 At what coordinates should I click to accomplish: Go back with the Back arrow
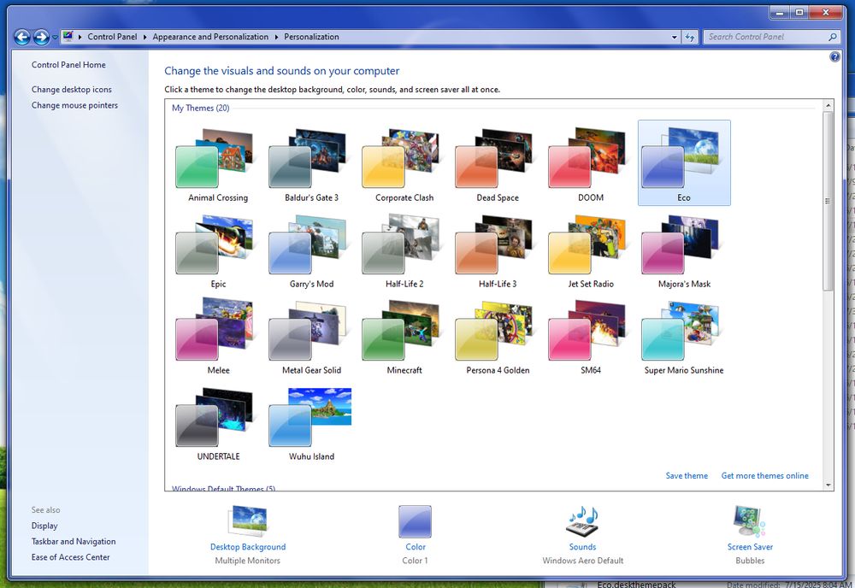[22, 37]
